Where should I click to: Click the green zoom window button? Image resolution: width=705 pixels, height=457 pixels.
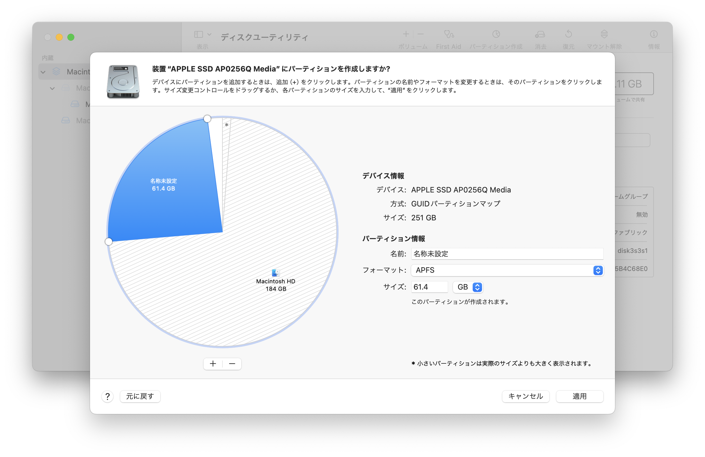coord(71,37)
